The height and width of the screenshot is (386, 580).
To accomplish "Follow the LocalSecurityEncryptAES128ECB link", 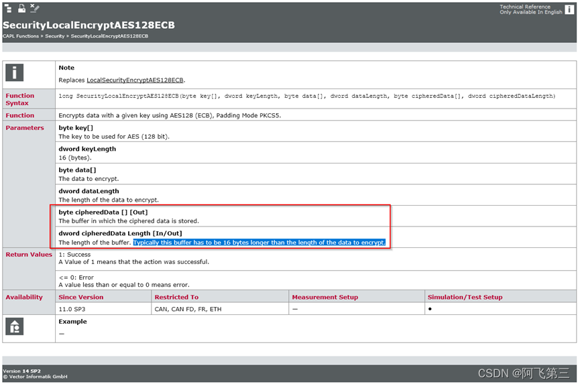I will point(135,80).
